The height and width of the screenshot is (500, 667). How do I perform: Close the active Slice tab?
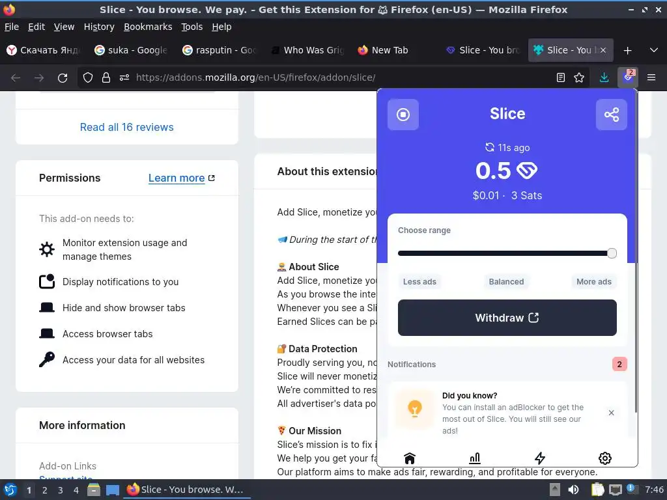[x=603, y=50]
